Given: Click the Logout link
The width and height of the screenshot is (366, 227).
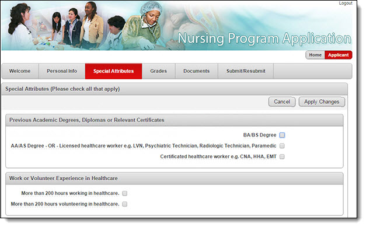Looking at the screenshot, I should click(346, 4).
